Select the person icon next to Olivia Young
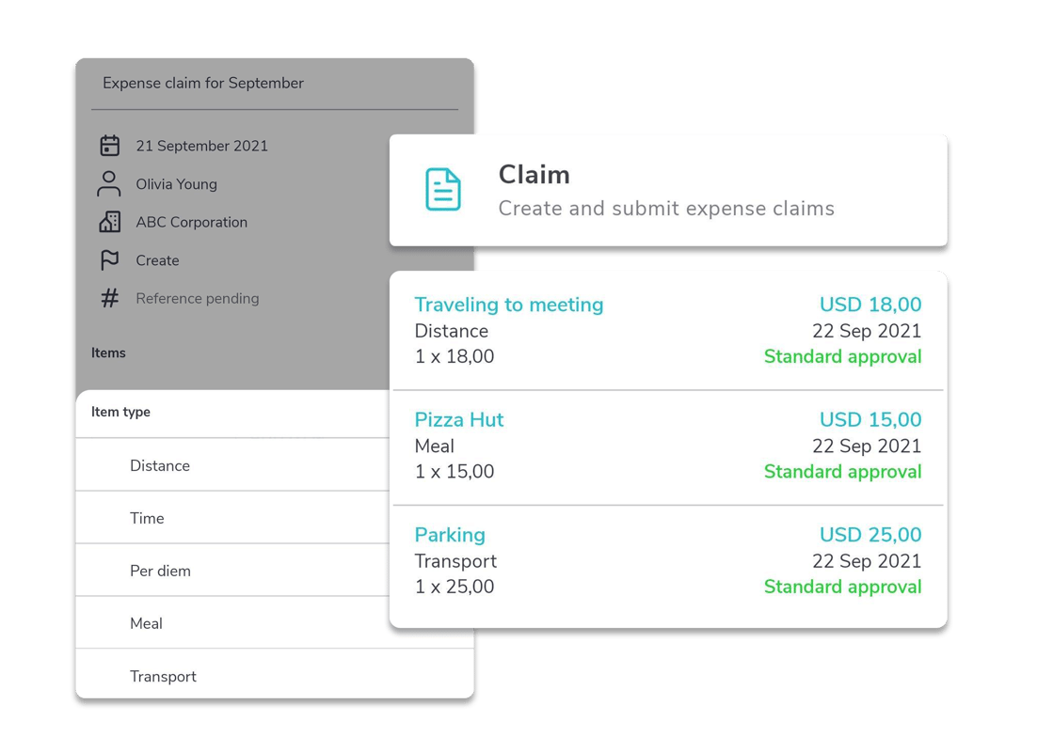The height and width of the screenshot is (752, 1053). click(x=109, y=183)
